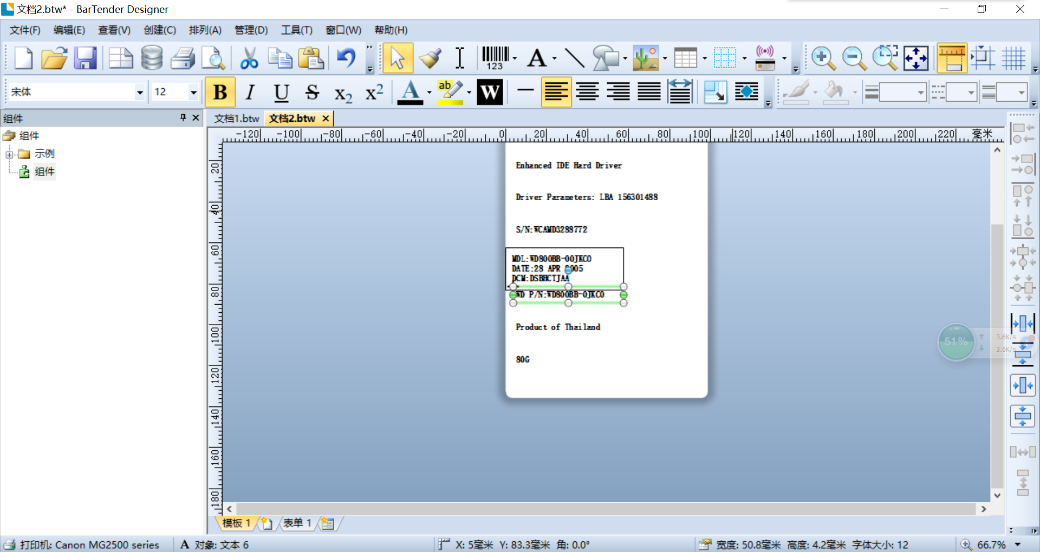Click the Zoom In magnifier

pos(823,58)
